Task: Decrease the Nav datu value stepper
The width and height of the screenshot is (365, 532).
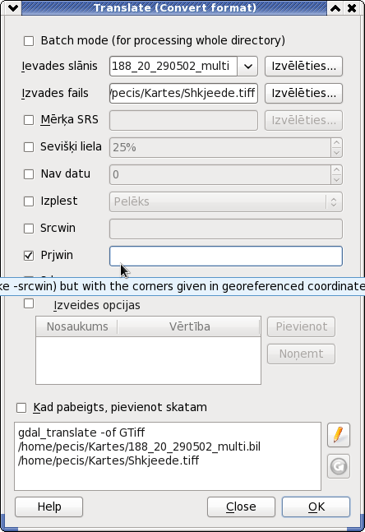Action: pos(336,179)
